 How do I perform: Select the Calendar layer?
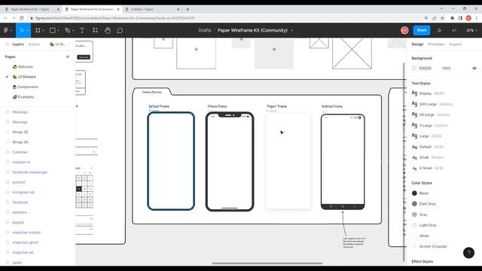point(20,152)
